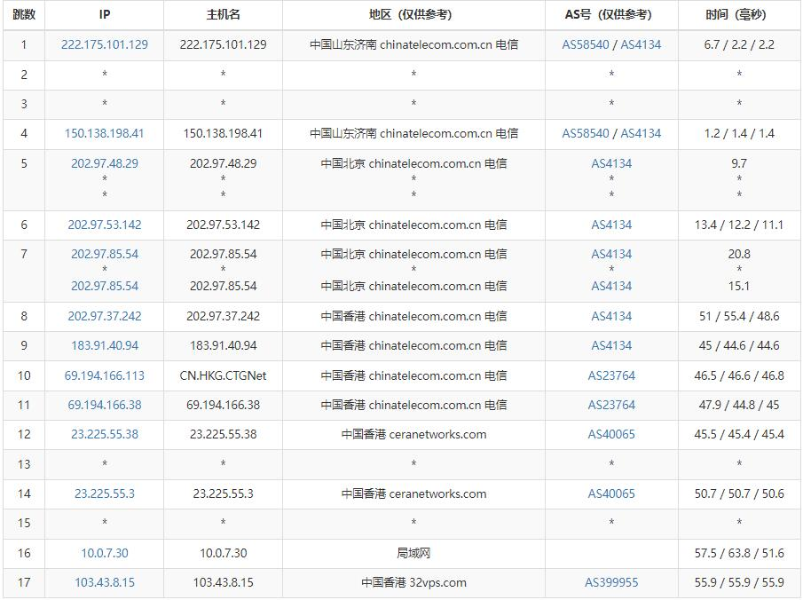Follow the 202.97.37.242 IP link
This screenshot has width=803, height=600.
(x=105, y=316)
